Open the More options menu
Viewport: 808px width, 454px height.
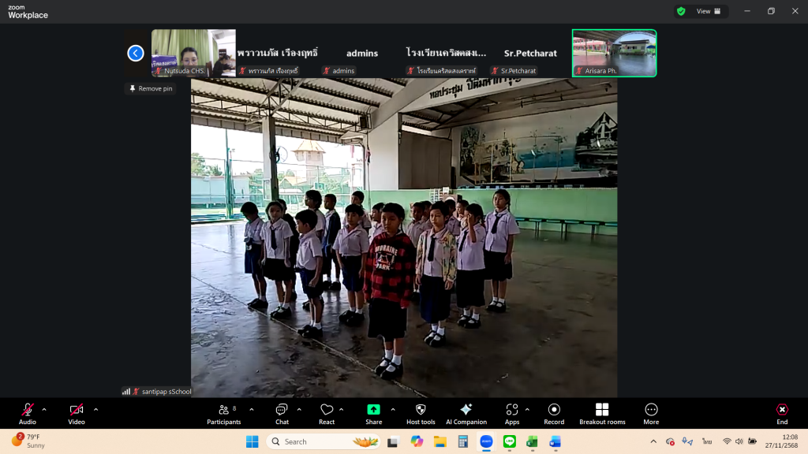[651, 413]
